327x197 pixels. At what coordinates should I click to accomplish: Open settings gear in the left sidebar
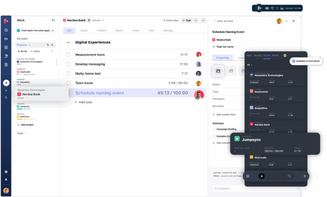[6, 172]
